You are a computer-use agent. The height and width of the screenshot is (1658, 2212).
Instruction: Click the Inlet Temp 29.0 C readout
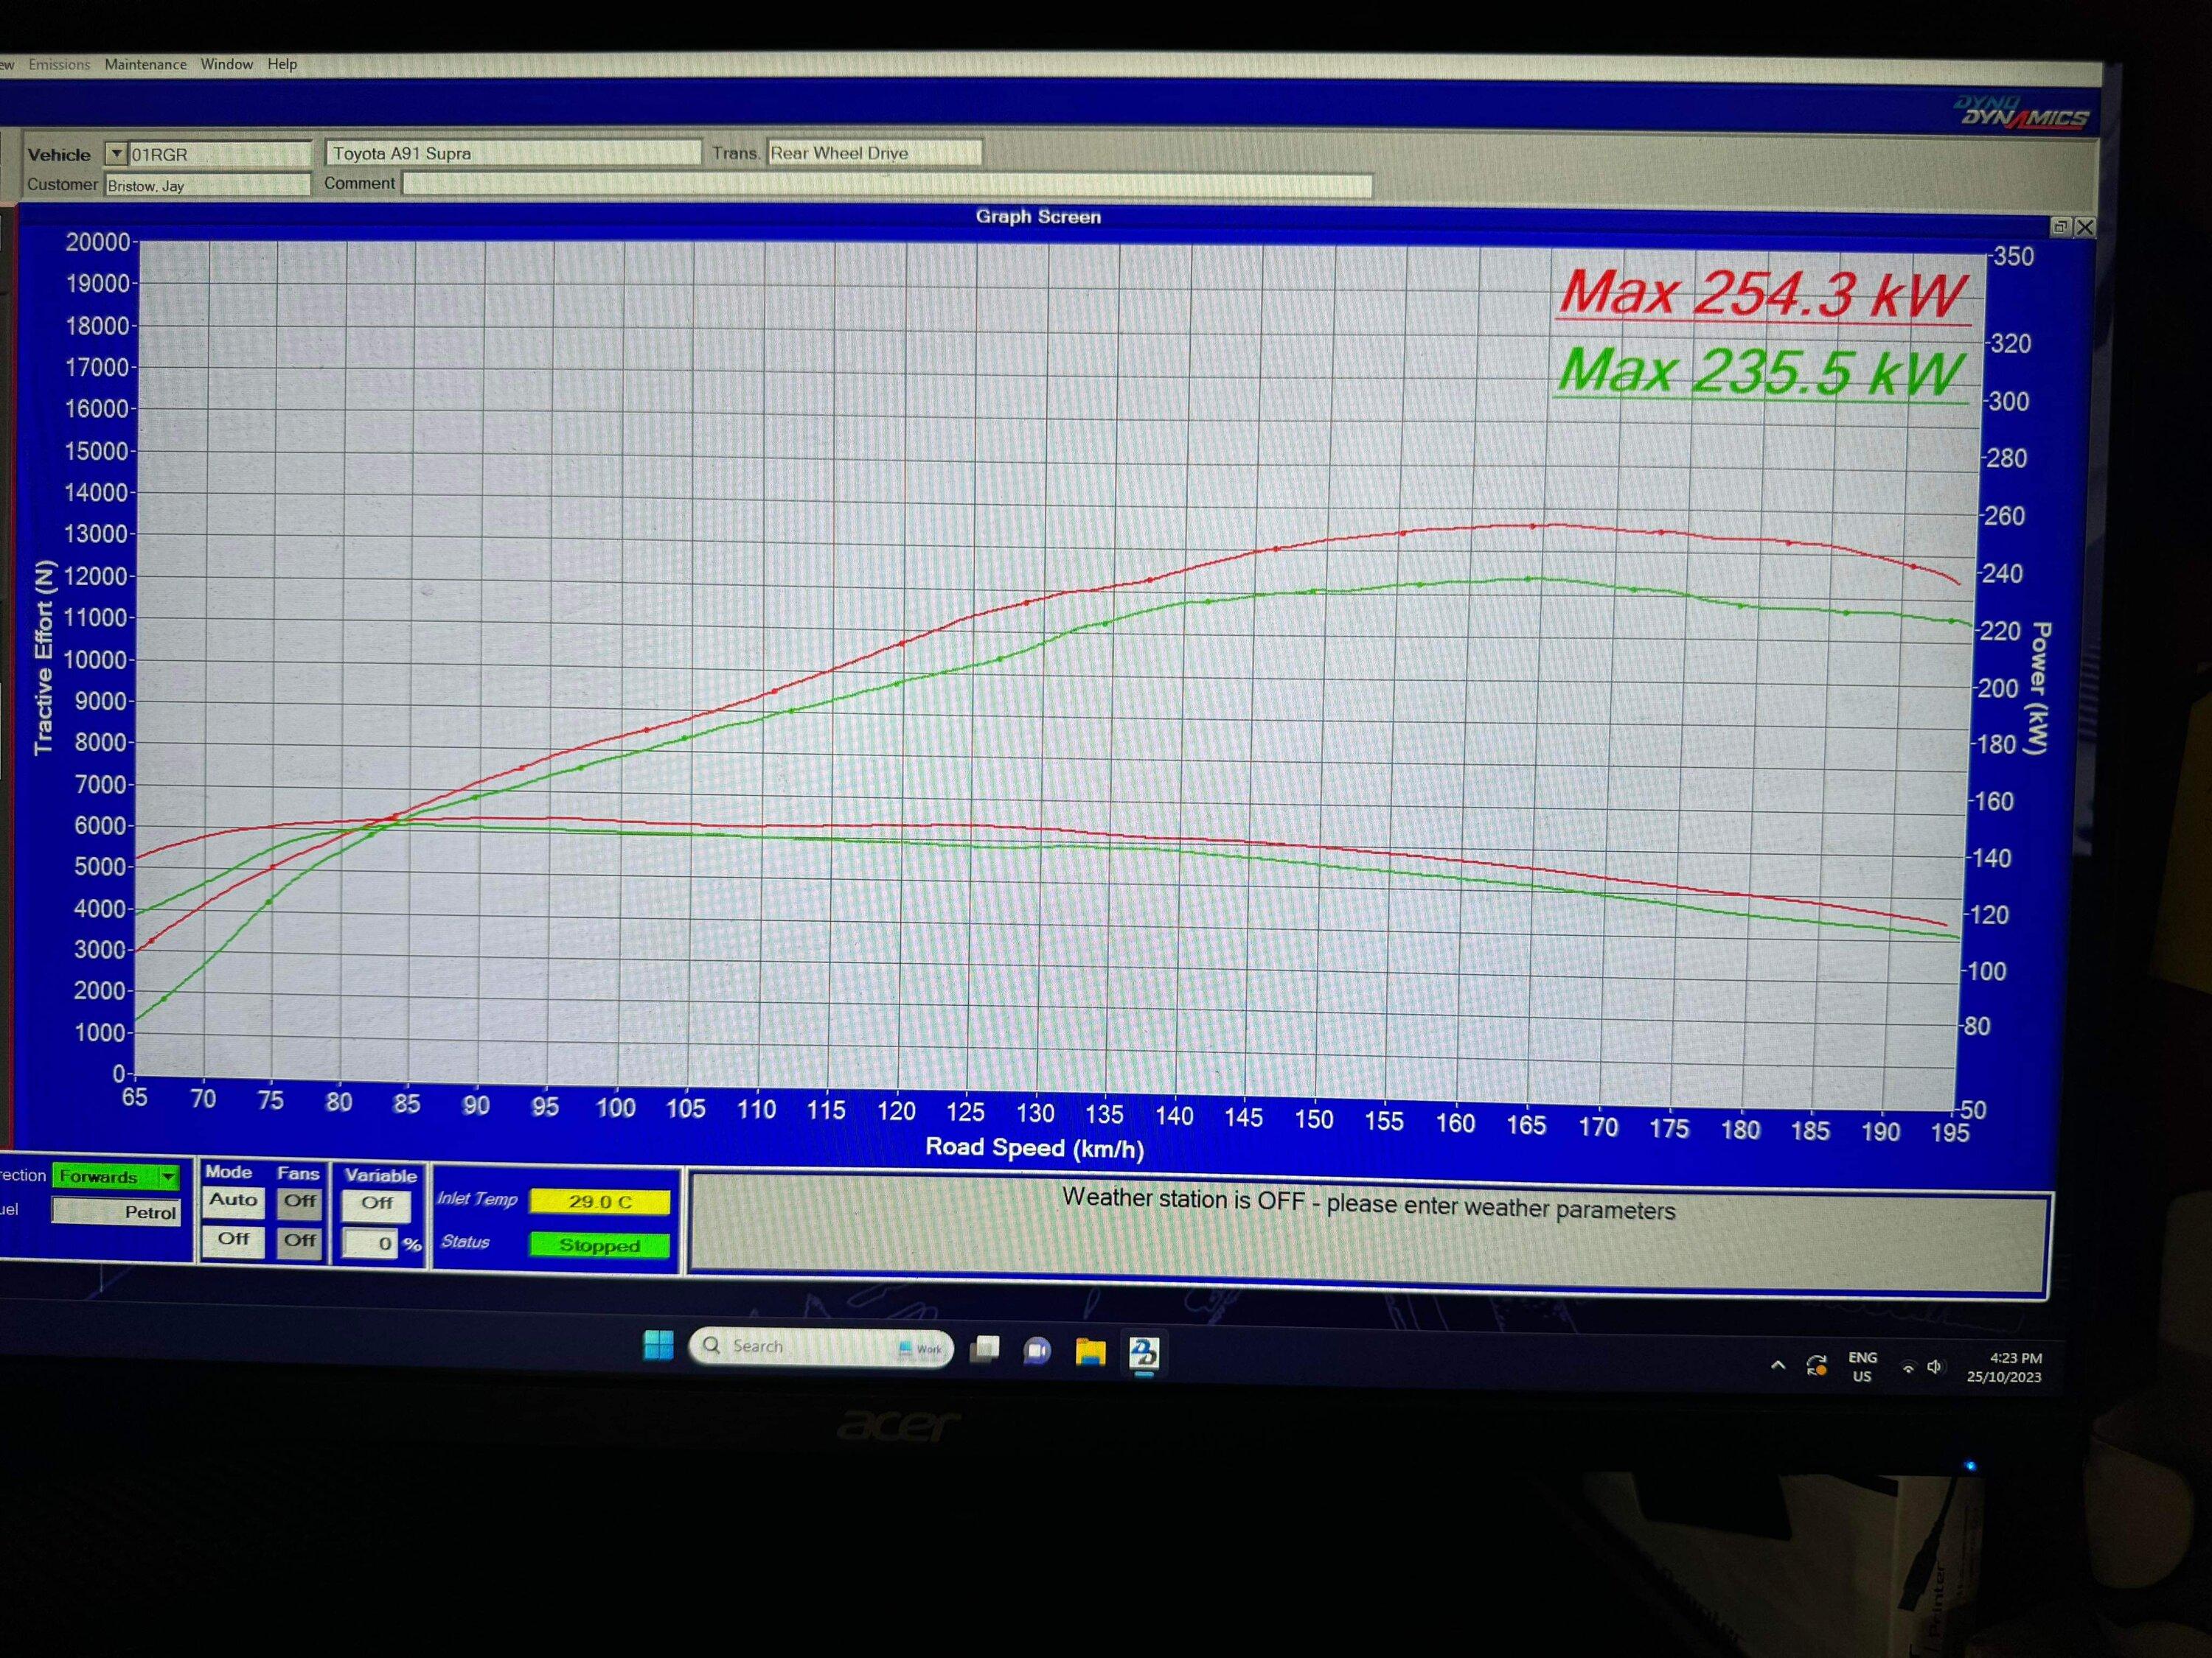[599, 1201]
